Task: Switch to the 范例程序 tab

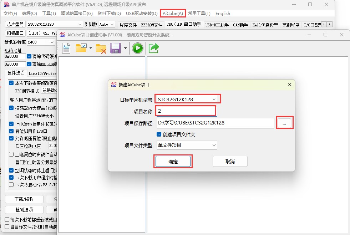Action: pos(291,25)
